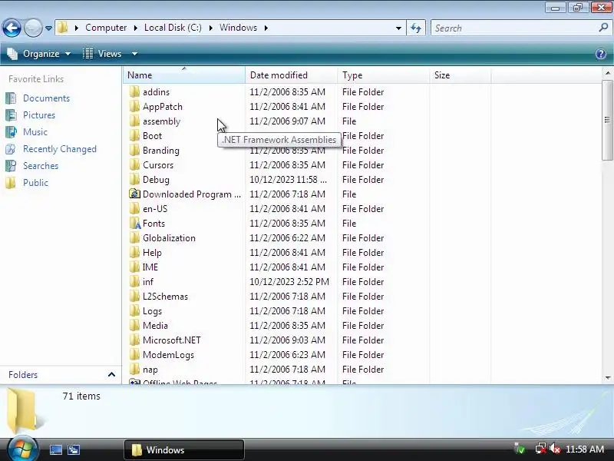614x461 pixels.
Task: Select the L2Schemas folder
Action: coord(165,297)
